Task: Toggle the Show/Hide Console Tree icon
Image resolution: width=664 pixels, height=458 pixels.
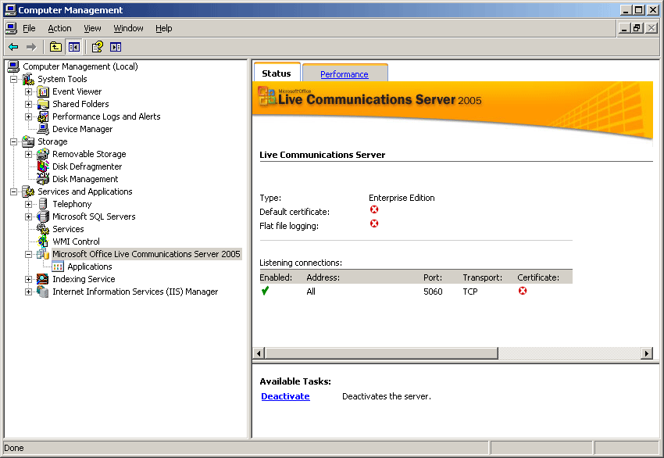Action: coord(74,47)
